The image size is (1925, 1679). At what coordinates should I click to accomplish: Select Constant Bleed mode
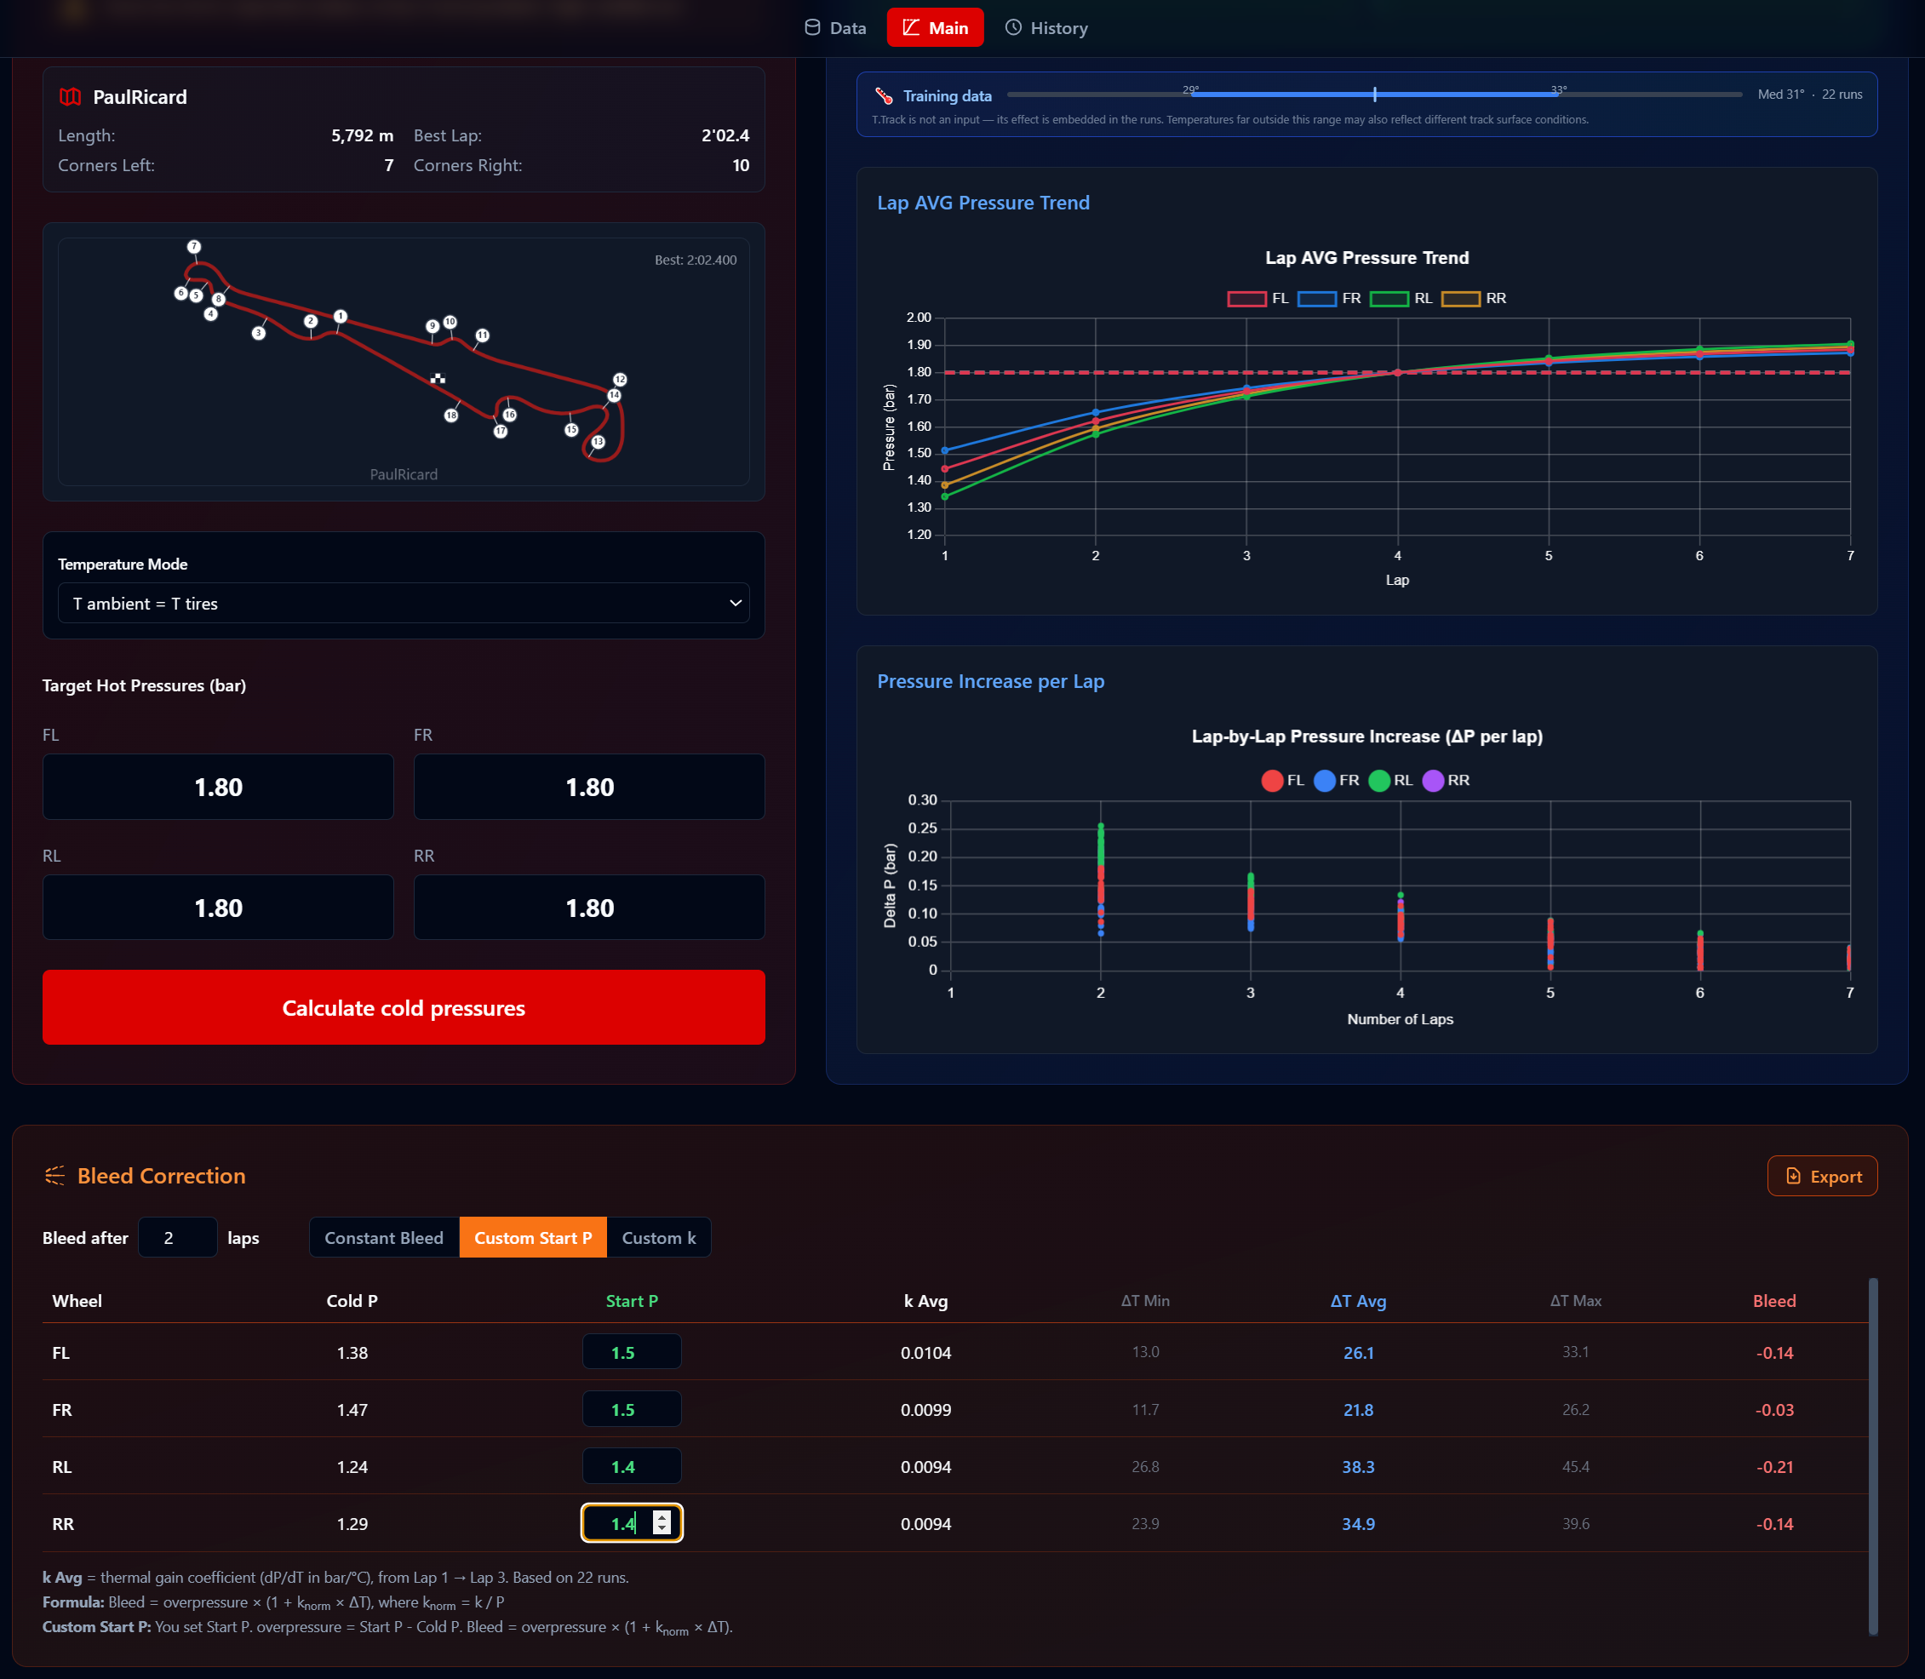click(384, 1239)
